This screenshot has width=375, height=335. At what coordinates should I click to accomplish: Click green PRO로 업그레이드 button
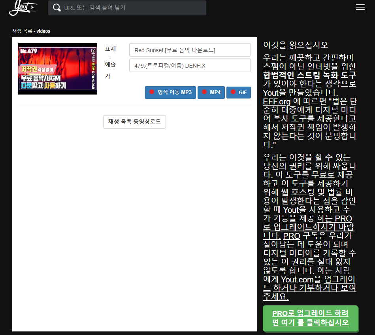(x=310, y=318)
